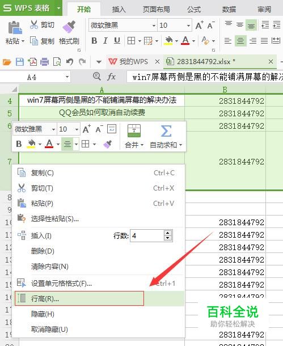Image resolution: width=283 pixels, height=346 pixels.
Task: Click the Export to PDF icon
Action: click(32, 62)
